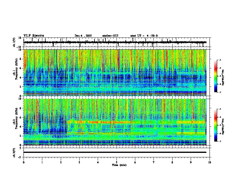Click ch.2 frequency tick "2"
Viewport: 236px width, 182px height.
pyautogui.click(x=21, y=136)
